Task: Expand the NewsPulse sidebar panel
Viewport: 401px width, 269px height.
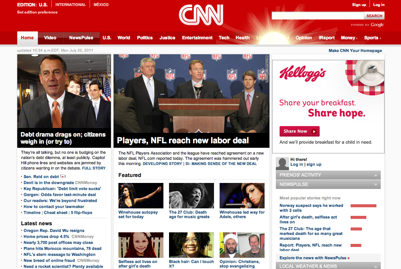Action: point(376,184)
